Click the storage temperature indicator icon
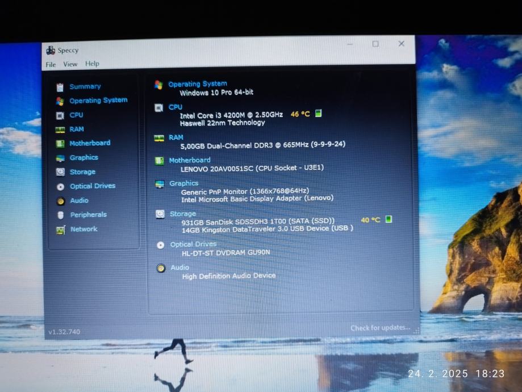 pos(389,219)
